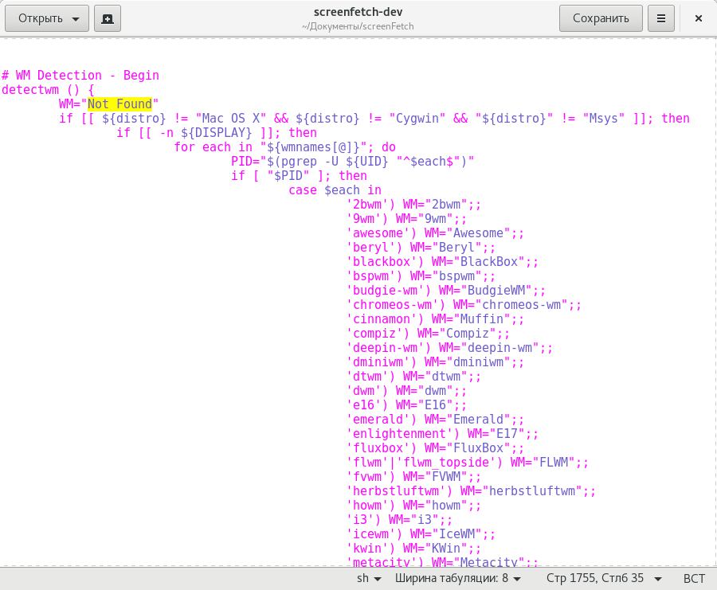Click the 'dtwm' case line

(413, 377)
